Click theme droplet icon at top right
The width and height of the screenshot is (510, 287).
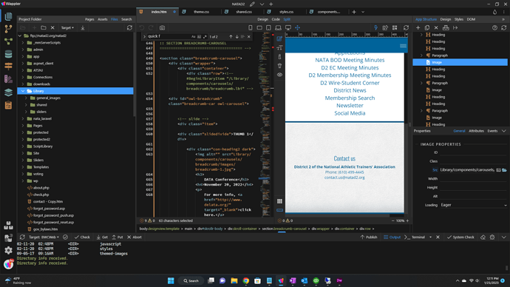coord(494,12)
